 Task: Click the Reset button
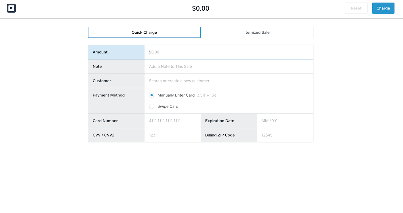(x=356, y=8)
